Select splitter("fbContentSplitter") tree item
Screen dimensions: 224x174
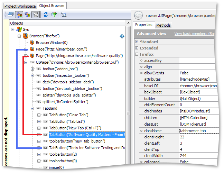click(65, 102)
